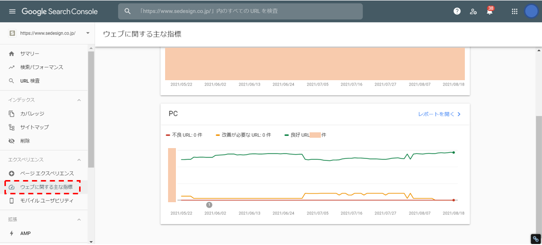Click the URL 検査 magnifier icon
542x245 pixels.
(x=11, y=81)
